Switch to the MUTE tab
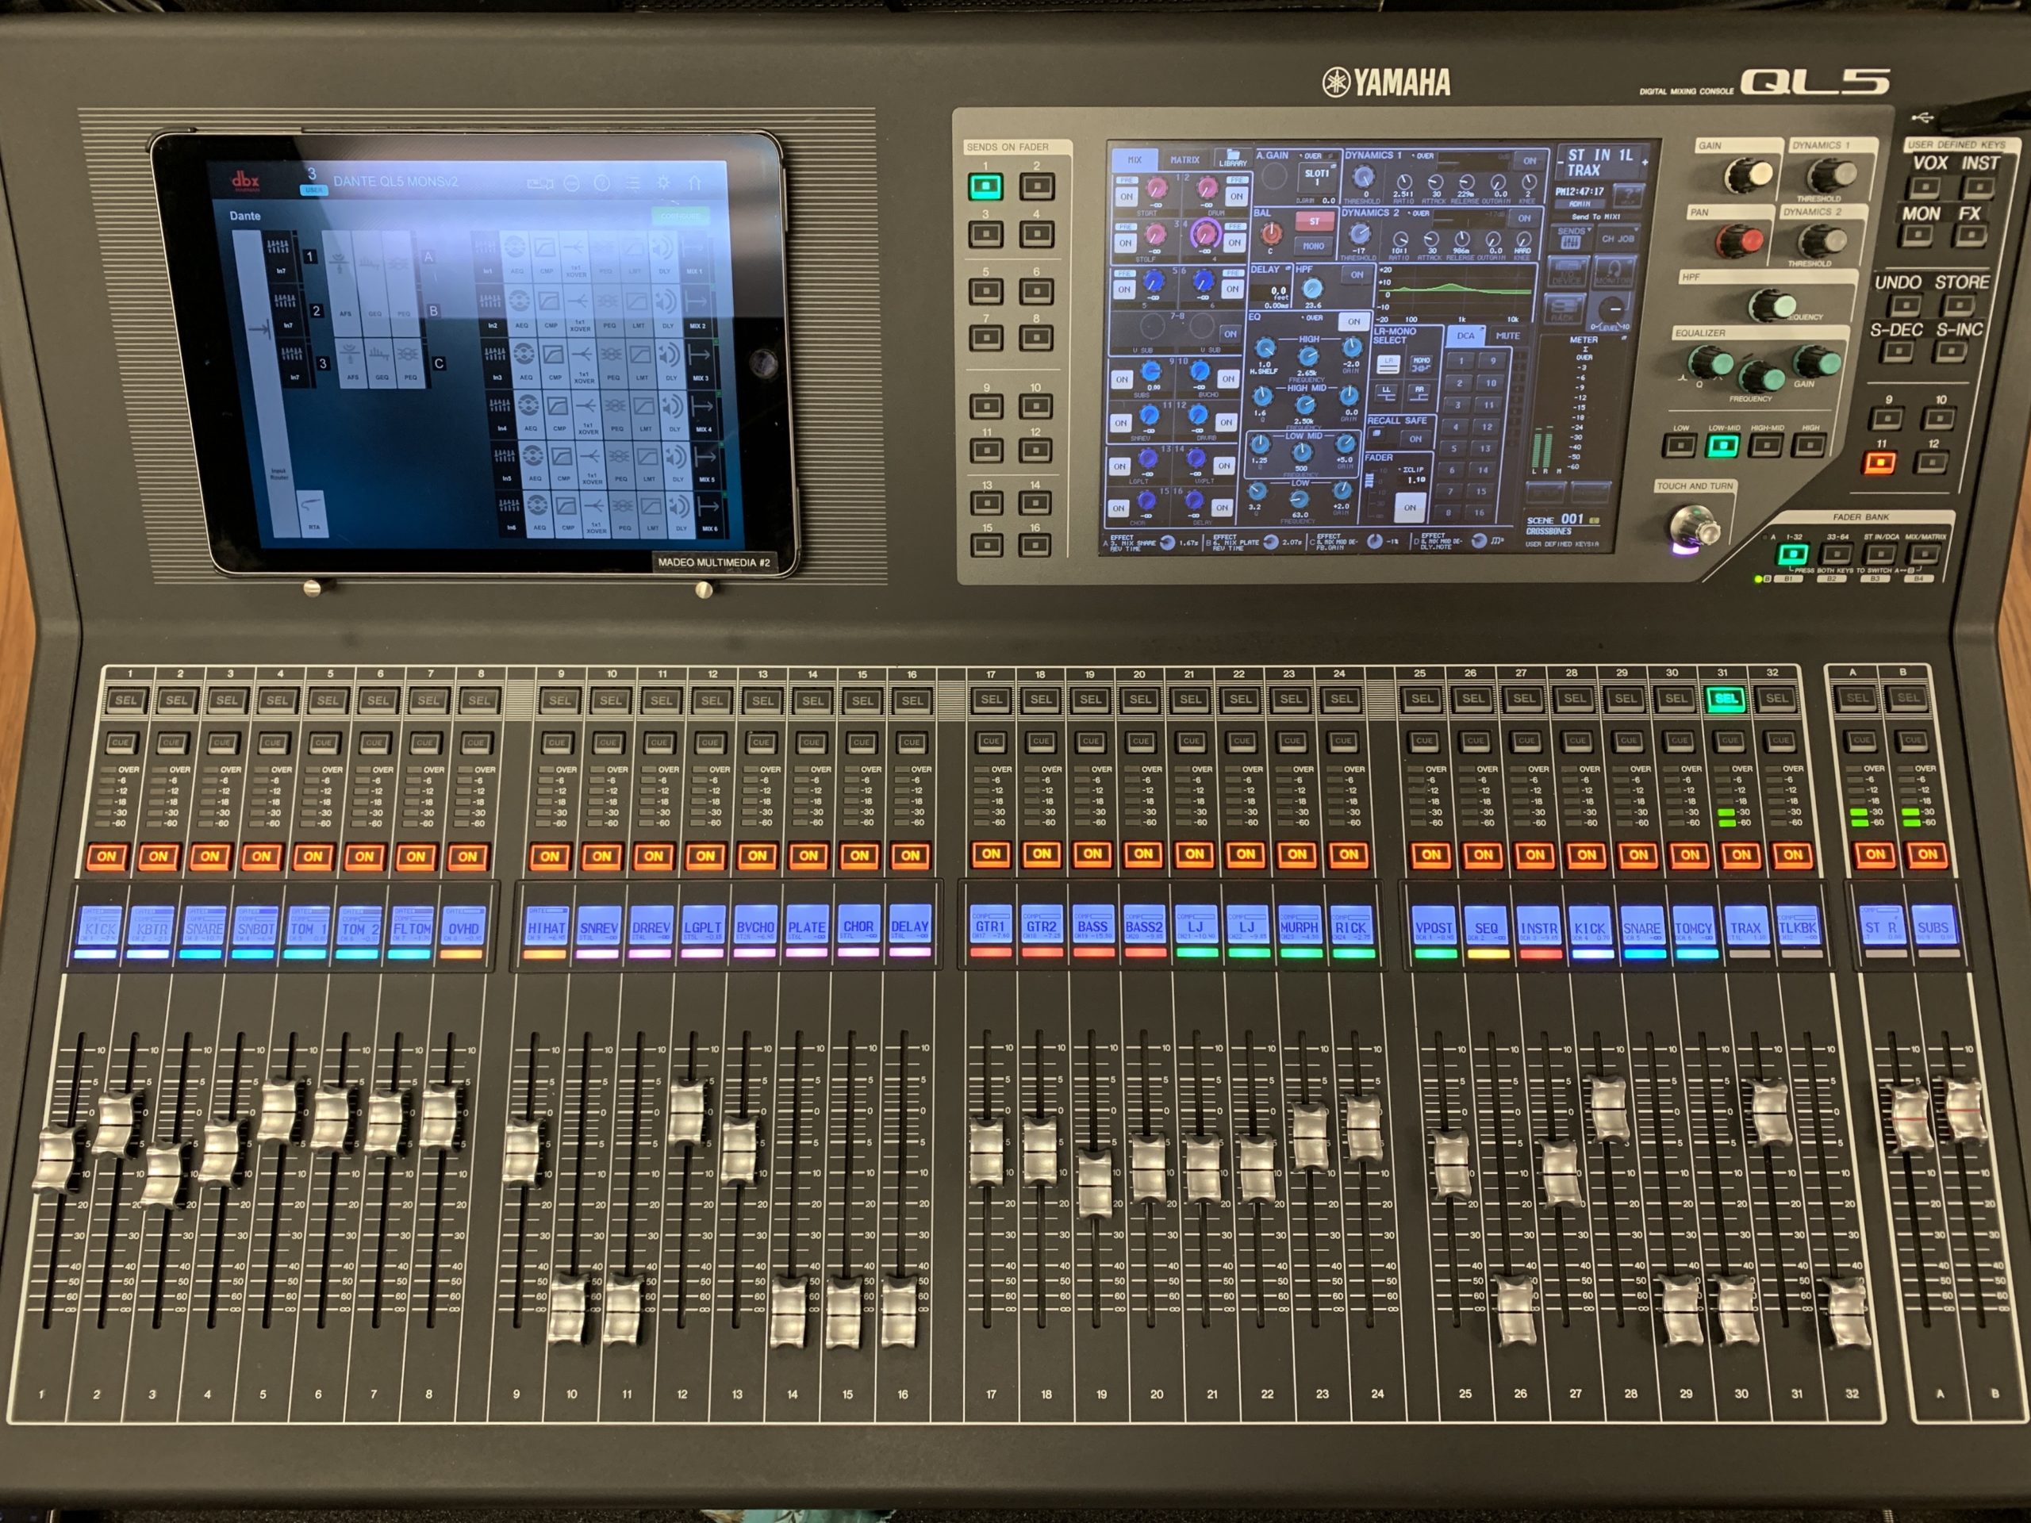This screenshot has height=1523, width=2031. (x=1507, y=336)
